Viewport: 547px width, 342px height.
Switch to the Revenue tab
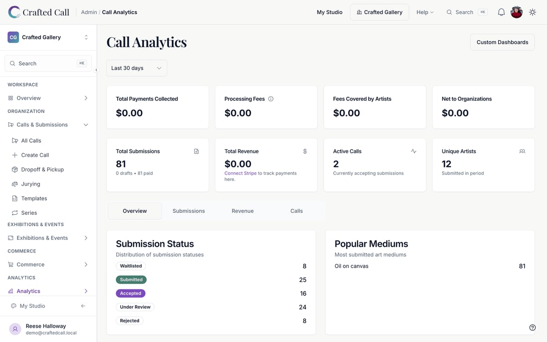tap(243, 211)
